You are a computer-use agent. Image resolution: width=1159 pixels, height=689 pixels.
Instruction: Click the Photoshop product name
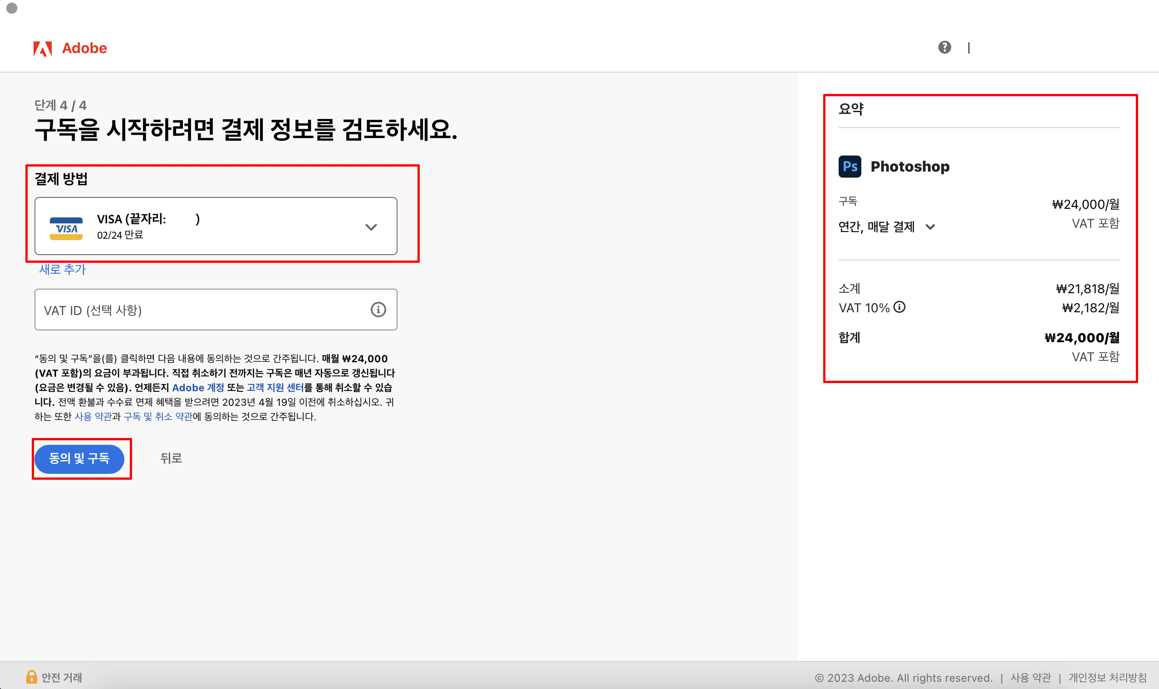coord(910,166)
